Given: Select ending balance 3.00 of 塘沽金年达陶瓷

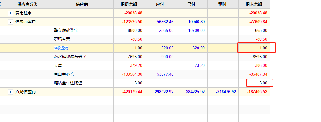Looking at the screenshot, I should [263, 83].
